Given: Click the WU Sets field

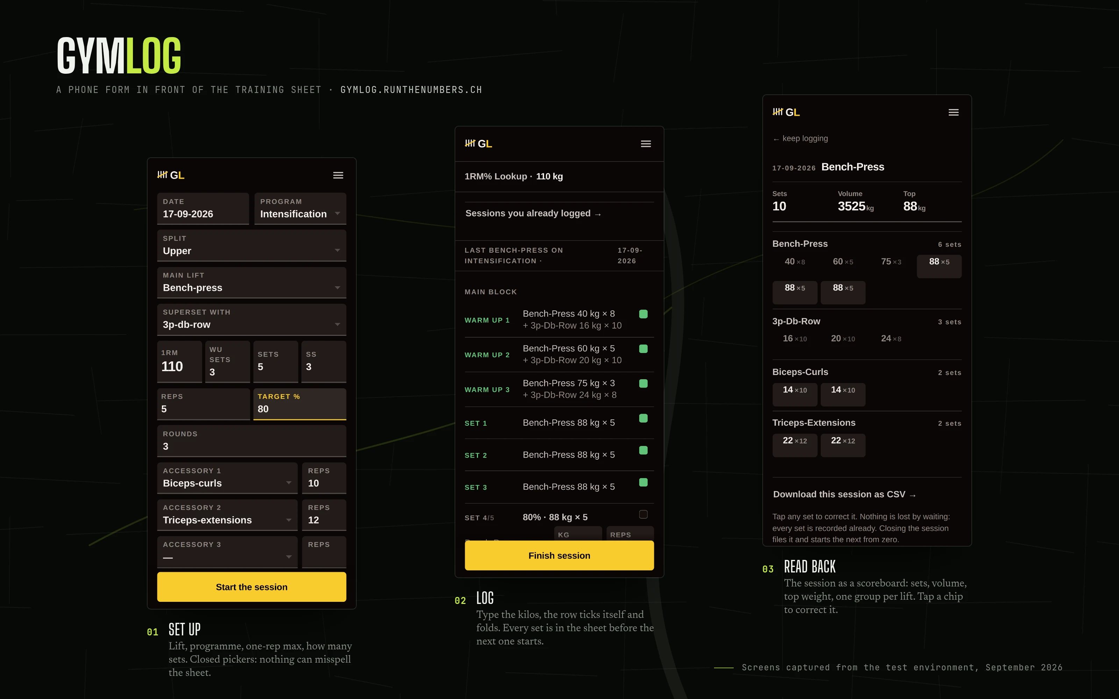Looking at the screenshot, I should [228, 361].
